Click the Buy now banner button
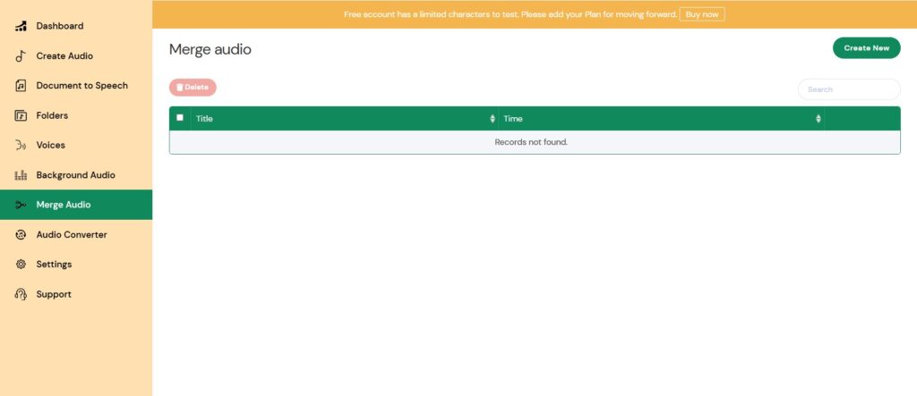The height and width of the screenshot is (396, 917). pyautogui.click(x=702, y=14)
